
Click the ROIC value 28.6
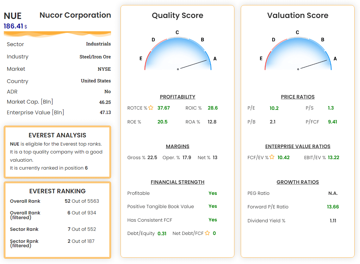click(213, 108)
